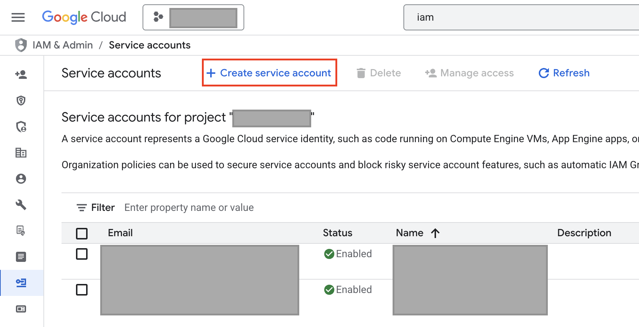
Task: Open the shield with lock sidebar icon
Action: [21, 127]
